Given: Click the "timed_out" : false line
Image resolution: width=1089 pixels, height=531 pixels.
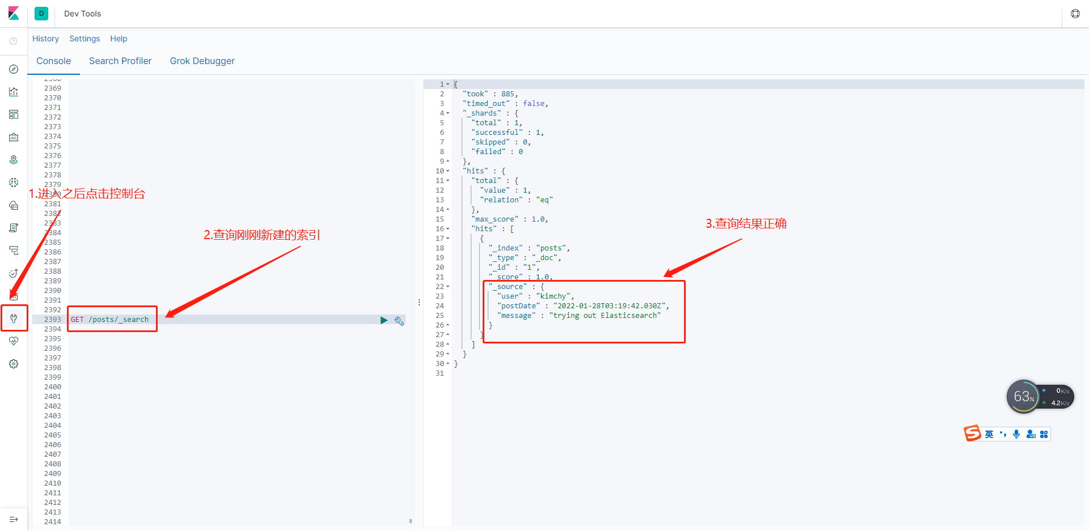Looking at the screenshot, I should [x=505, y=103].
